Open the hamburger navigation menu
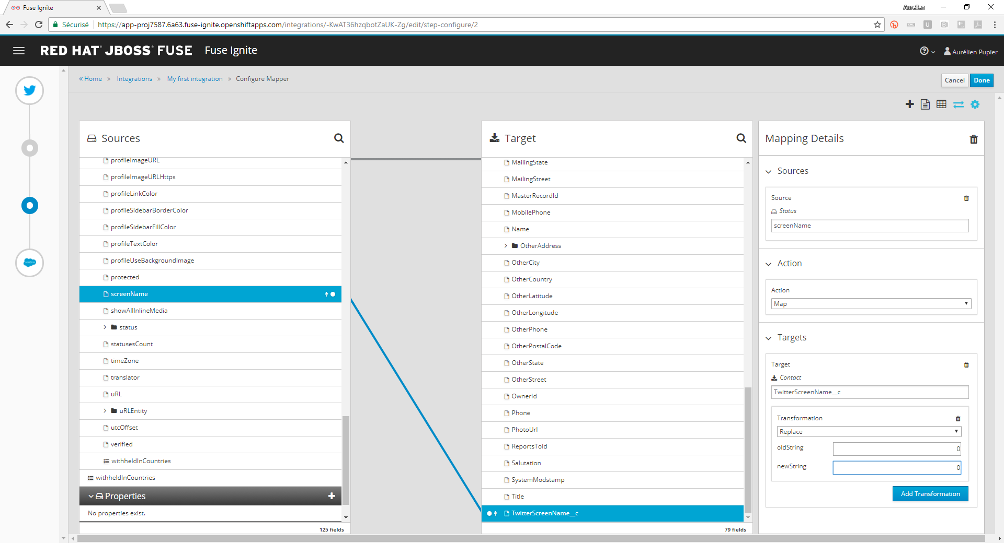The width and height of the screenshot is (1004, 543). pos(19,50)
